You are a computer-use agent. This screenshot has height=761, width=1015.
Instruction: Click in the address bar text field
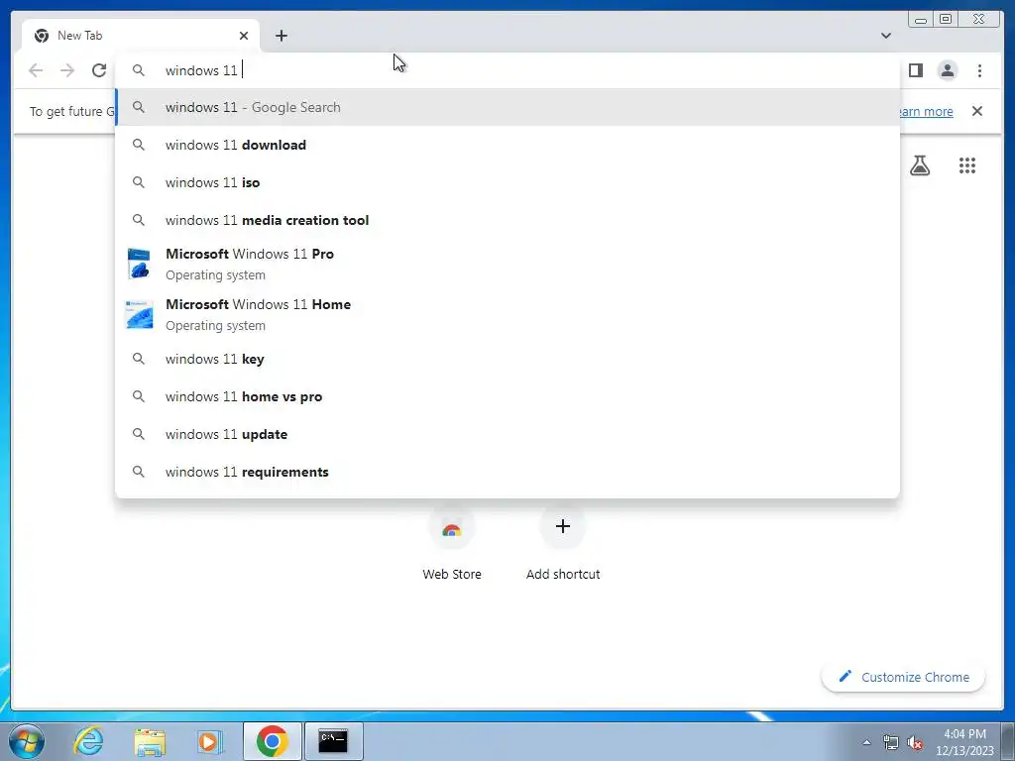pos(507,70)
